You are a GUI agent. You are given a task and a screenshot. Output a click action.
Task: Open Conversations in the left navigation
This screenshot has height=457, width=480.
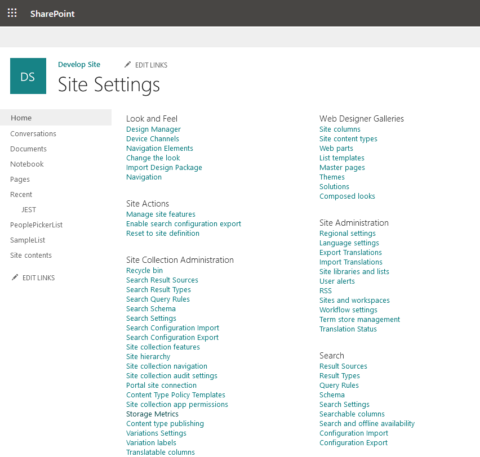click(33, 134)
